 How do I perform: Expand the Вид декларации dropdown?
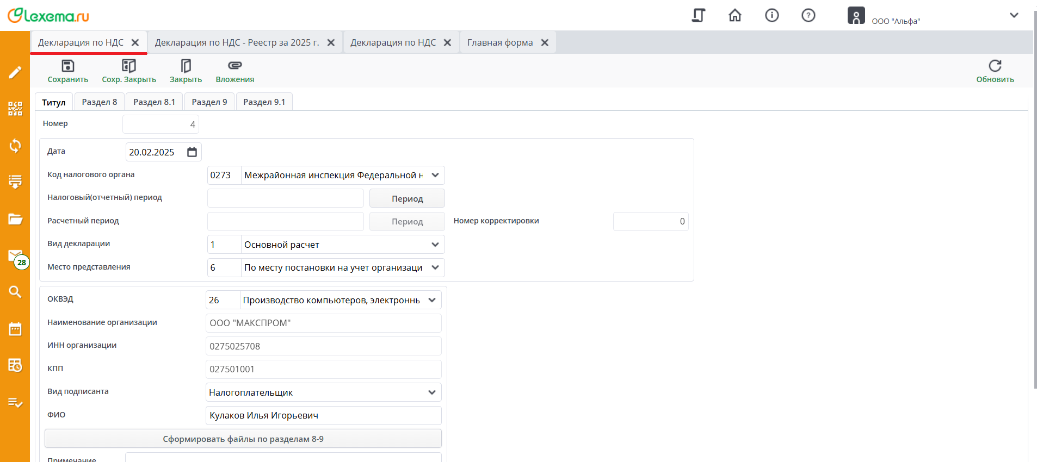point(435,245)
